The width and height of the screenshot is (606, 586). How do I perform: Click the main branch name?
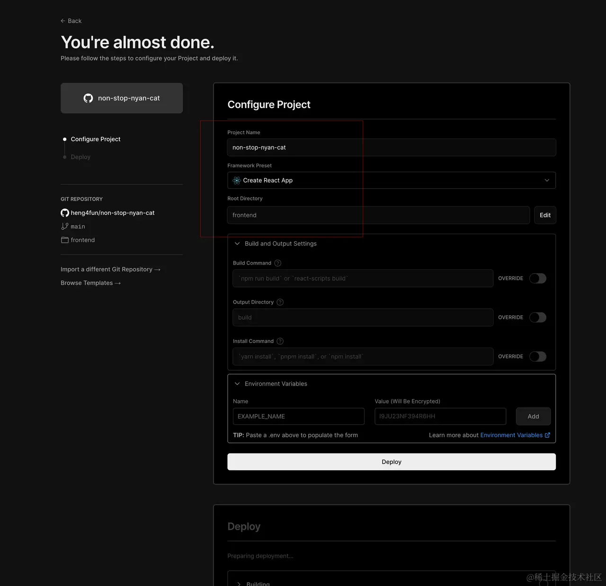tap(78, 227)
